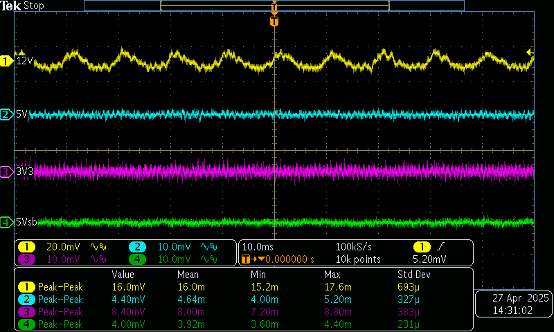The image size is (554, 332).
Task: Click the Stop acquisition status
Action: point(33,6)
